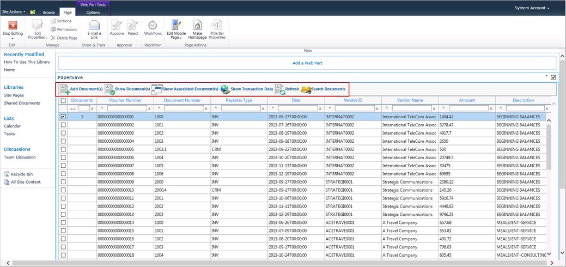Image resolution: width=566 pixels, height=267 pixels.
Task: Open the Recycle Bin
Action: click(19, 174)
